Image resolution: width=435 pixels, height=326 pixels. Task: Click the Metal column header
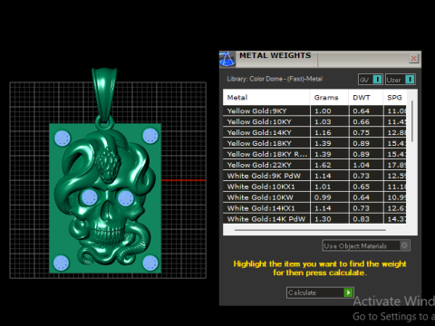[266, 98]
